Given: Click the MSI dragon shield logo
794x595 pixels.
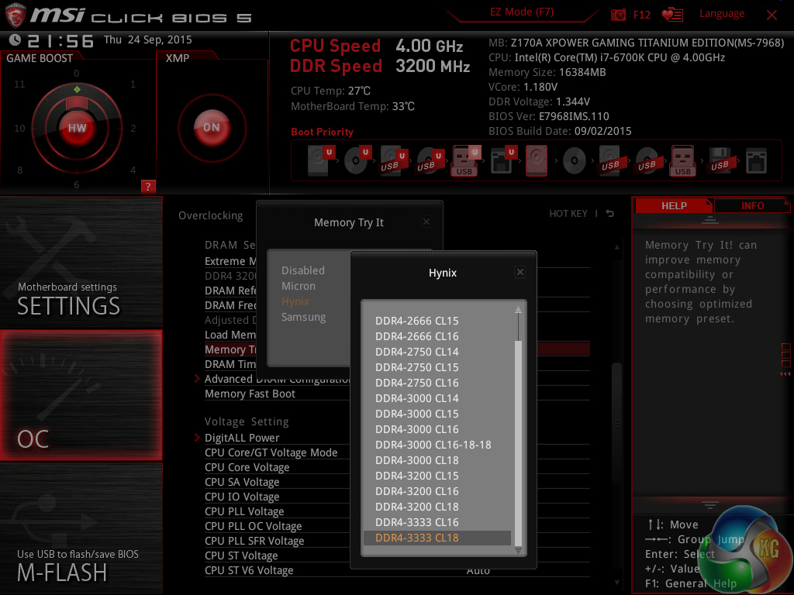Looking at the screenshot, I should click(16, 15).
